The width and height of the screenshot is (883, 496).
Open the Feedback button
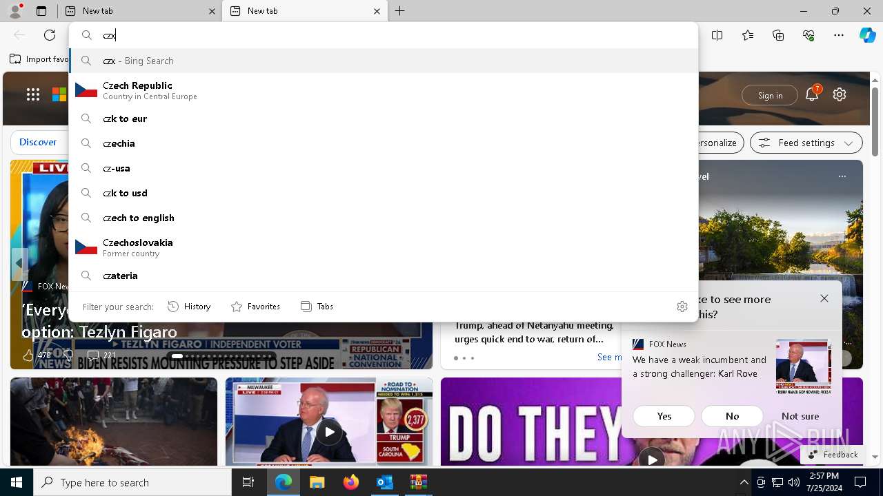(832, 455)
